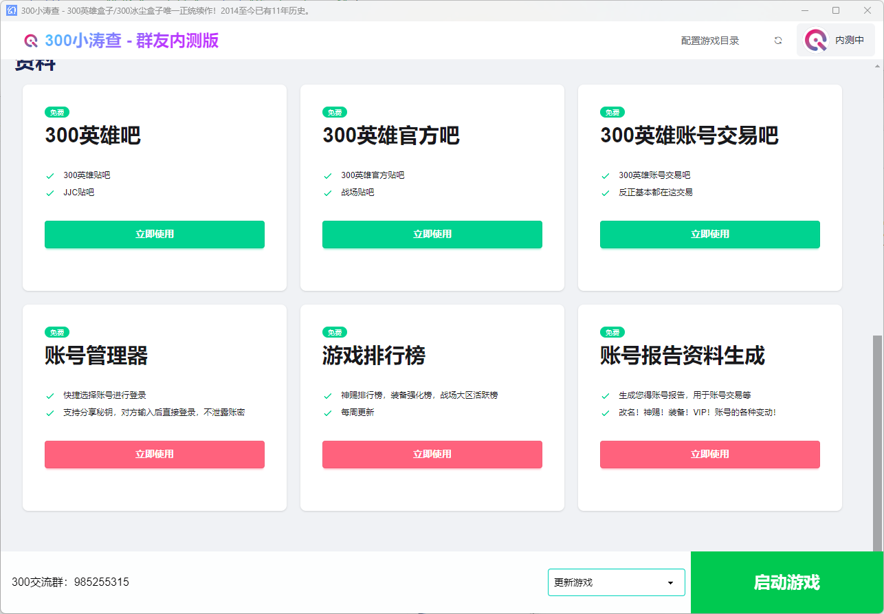This screenshot has height=614, width=884.
Task: Maximize the 300小涛查 window
Action: click(x=836, y=10)
